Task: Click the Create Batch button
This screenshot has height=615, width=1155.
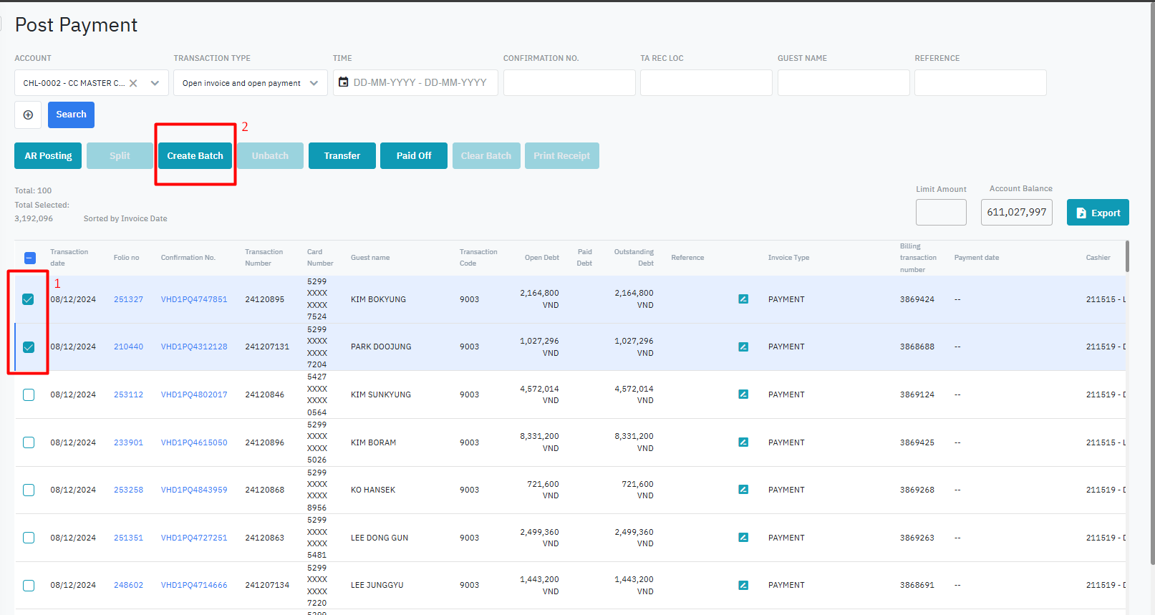Action: [195, 156]
